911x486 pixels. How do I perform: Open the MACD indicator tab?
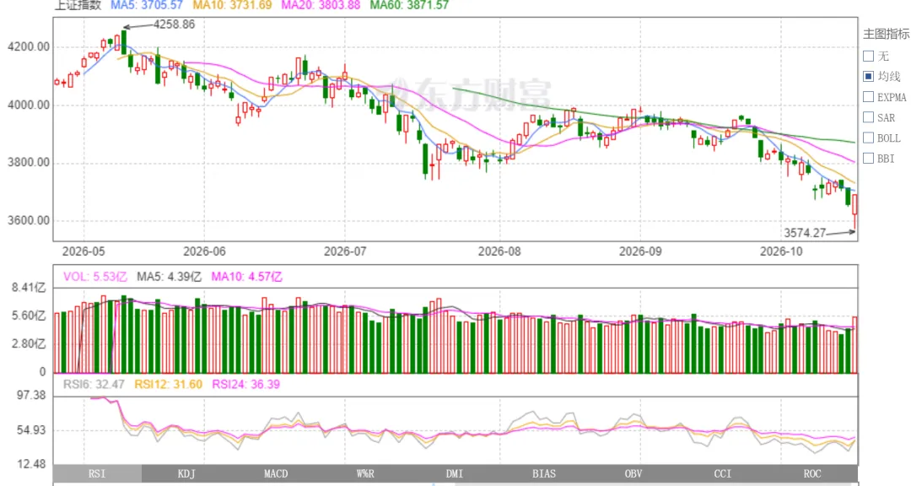(x=276, y=474)
